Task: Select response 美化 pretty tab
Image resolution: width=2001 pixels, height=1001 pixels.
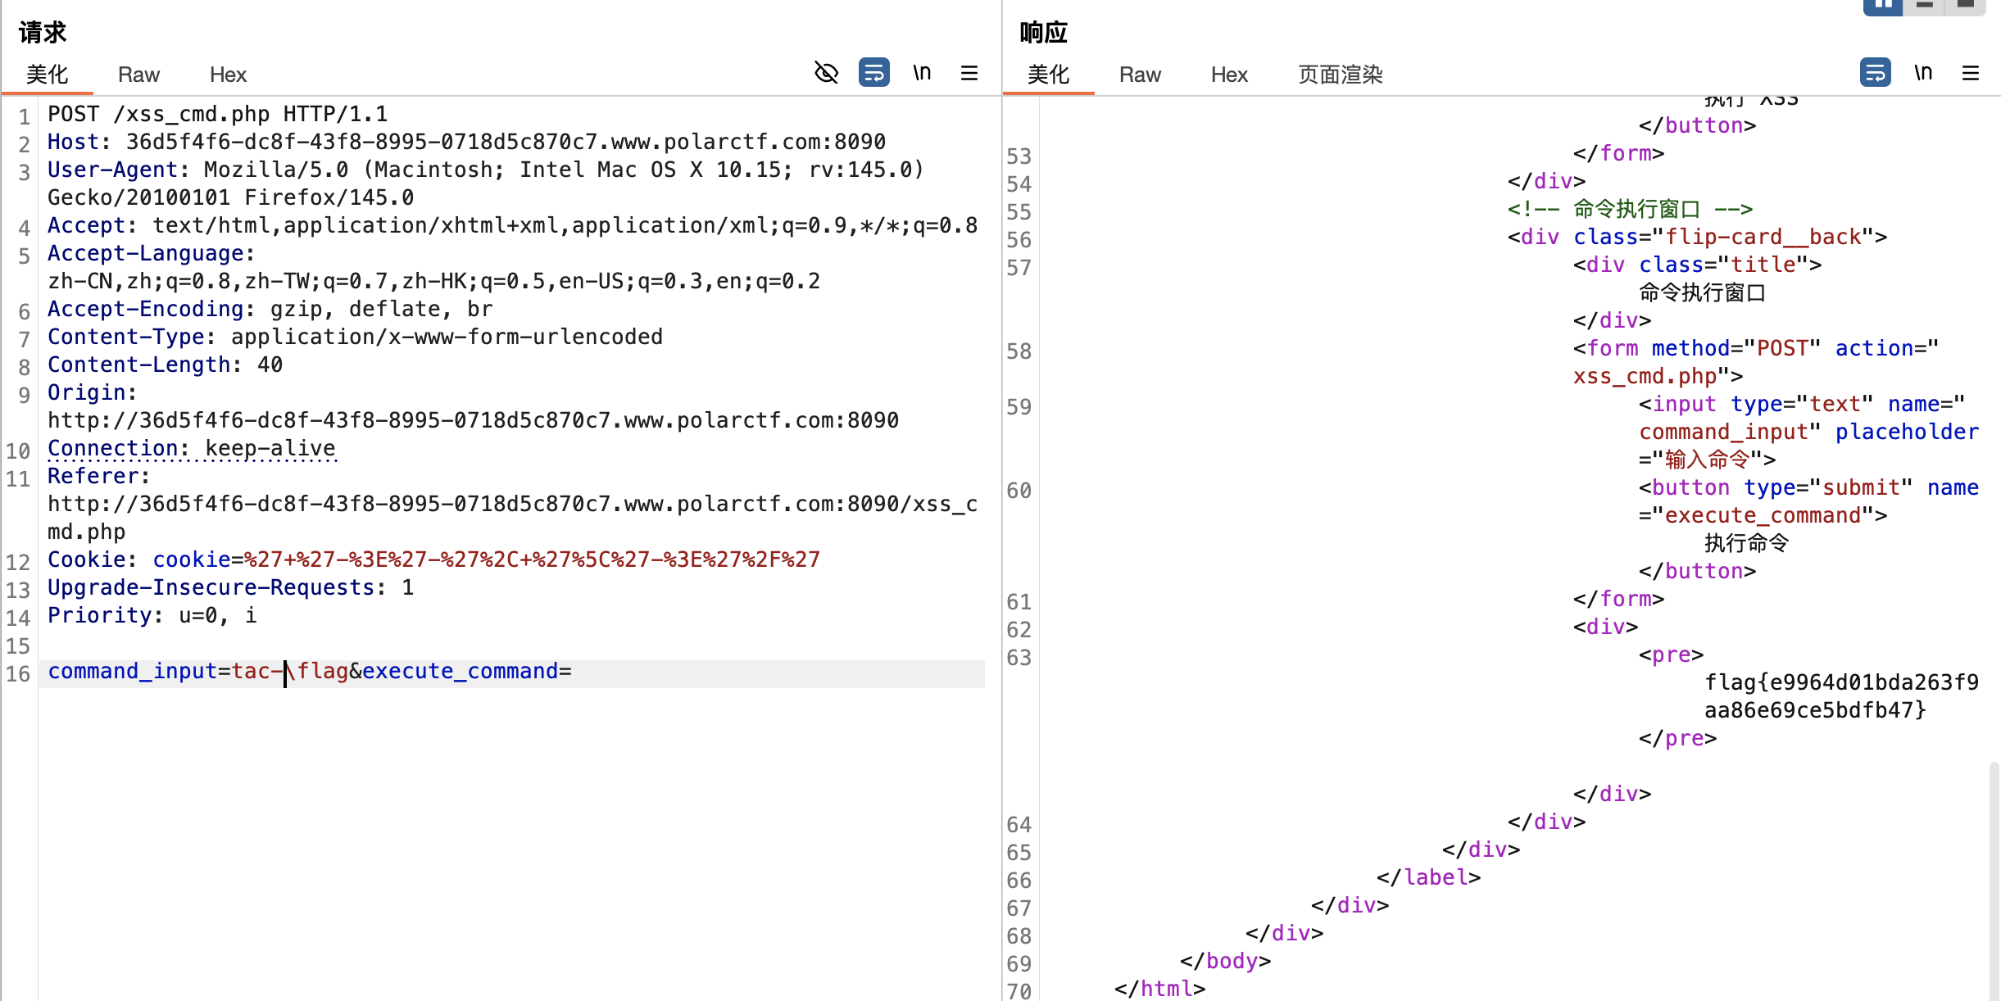Action: click(x=1048, y=75)
